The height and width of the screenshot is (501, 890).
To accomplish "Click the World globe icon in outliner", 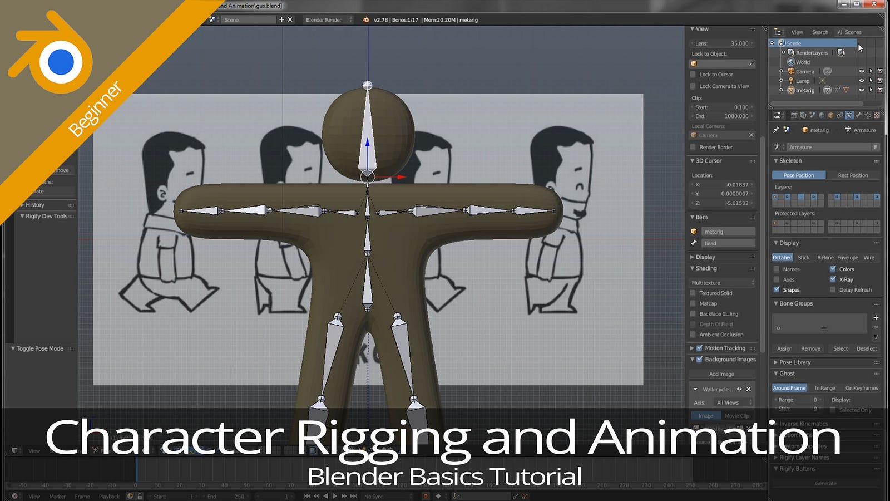I will point(791,62).
